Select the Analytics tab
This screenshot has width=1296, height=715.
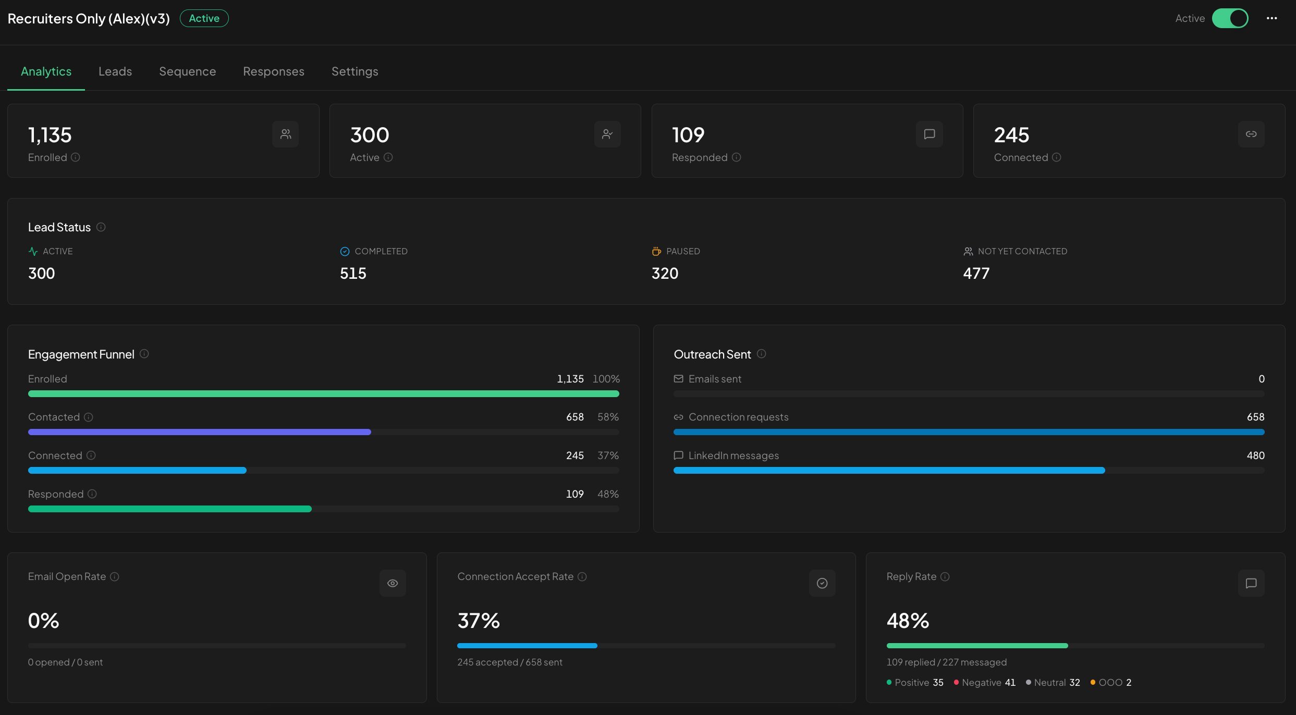[x=46, y=71]
